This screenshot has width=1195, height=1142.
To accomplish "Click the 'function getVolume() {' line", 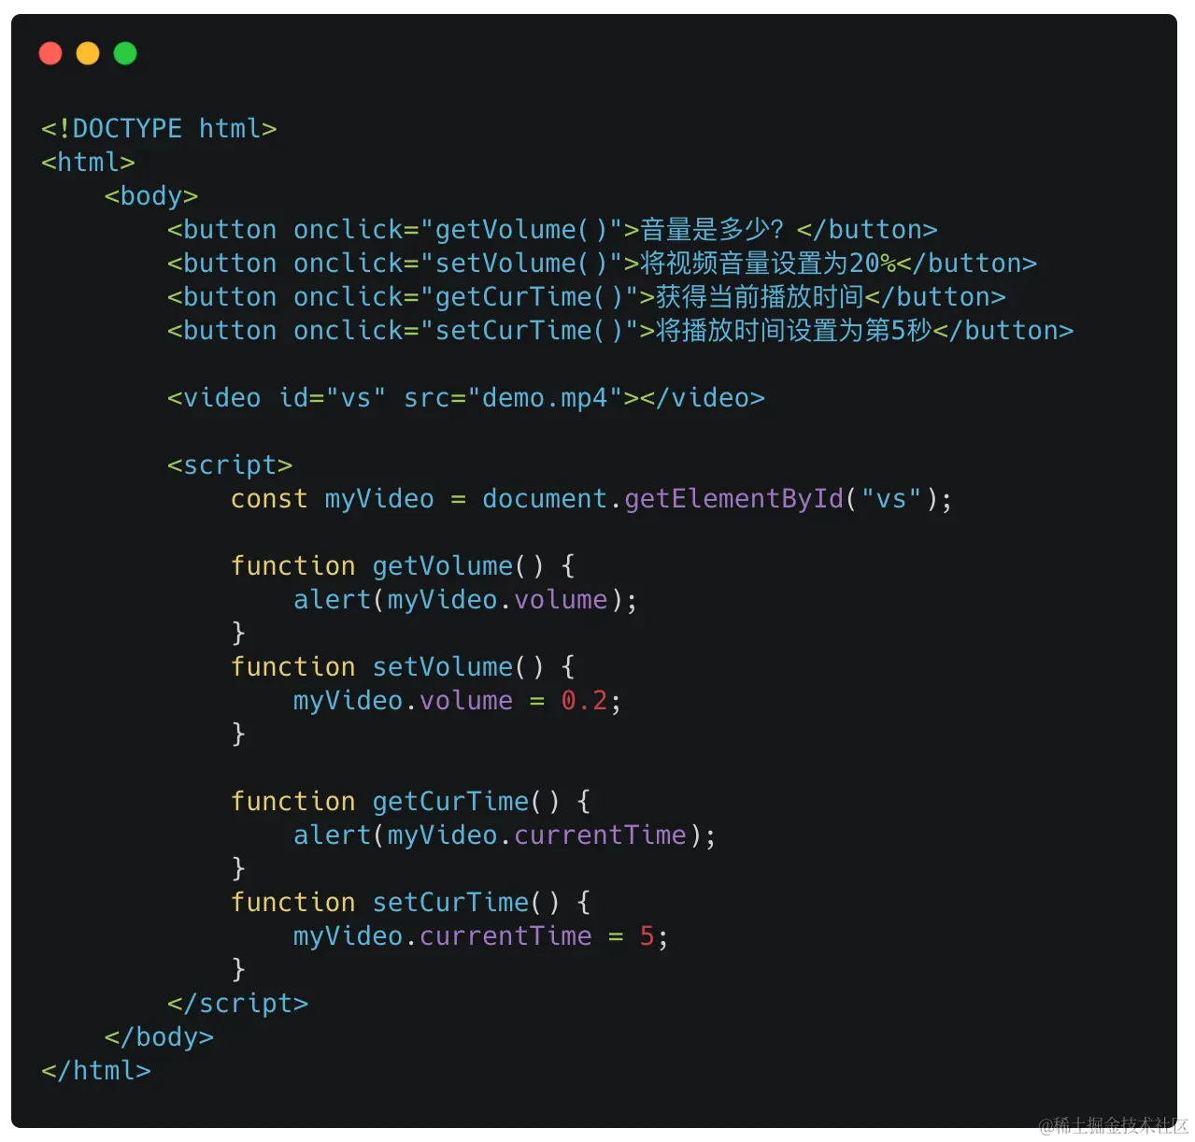I will [403, 565].
